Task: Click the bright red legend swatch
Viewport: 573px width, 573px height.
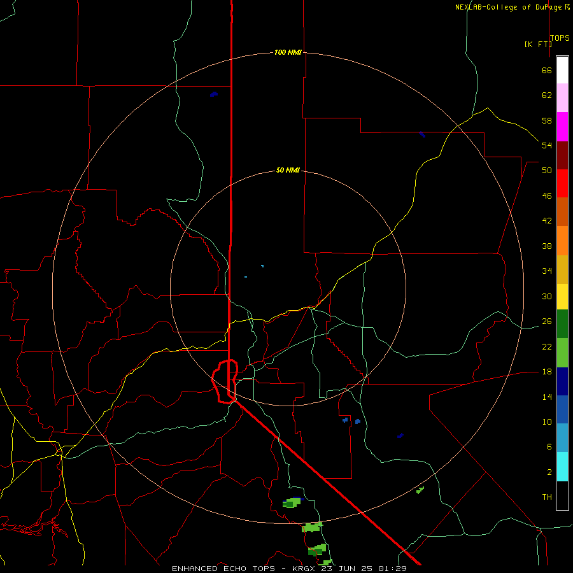Action: click(562, 183)
